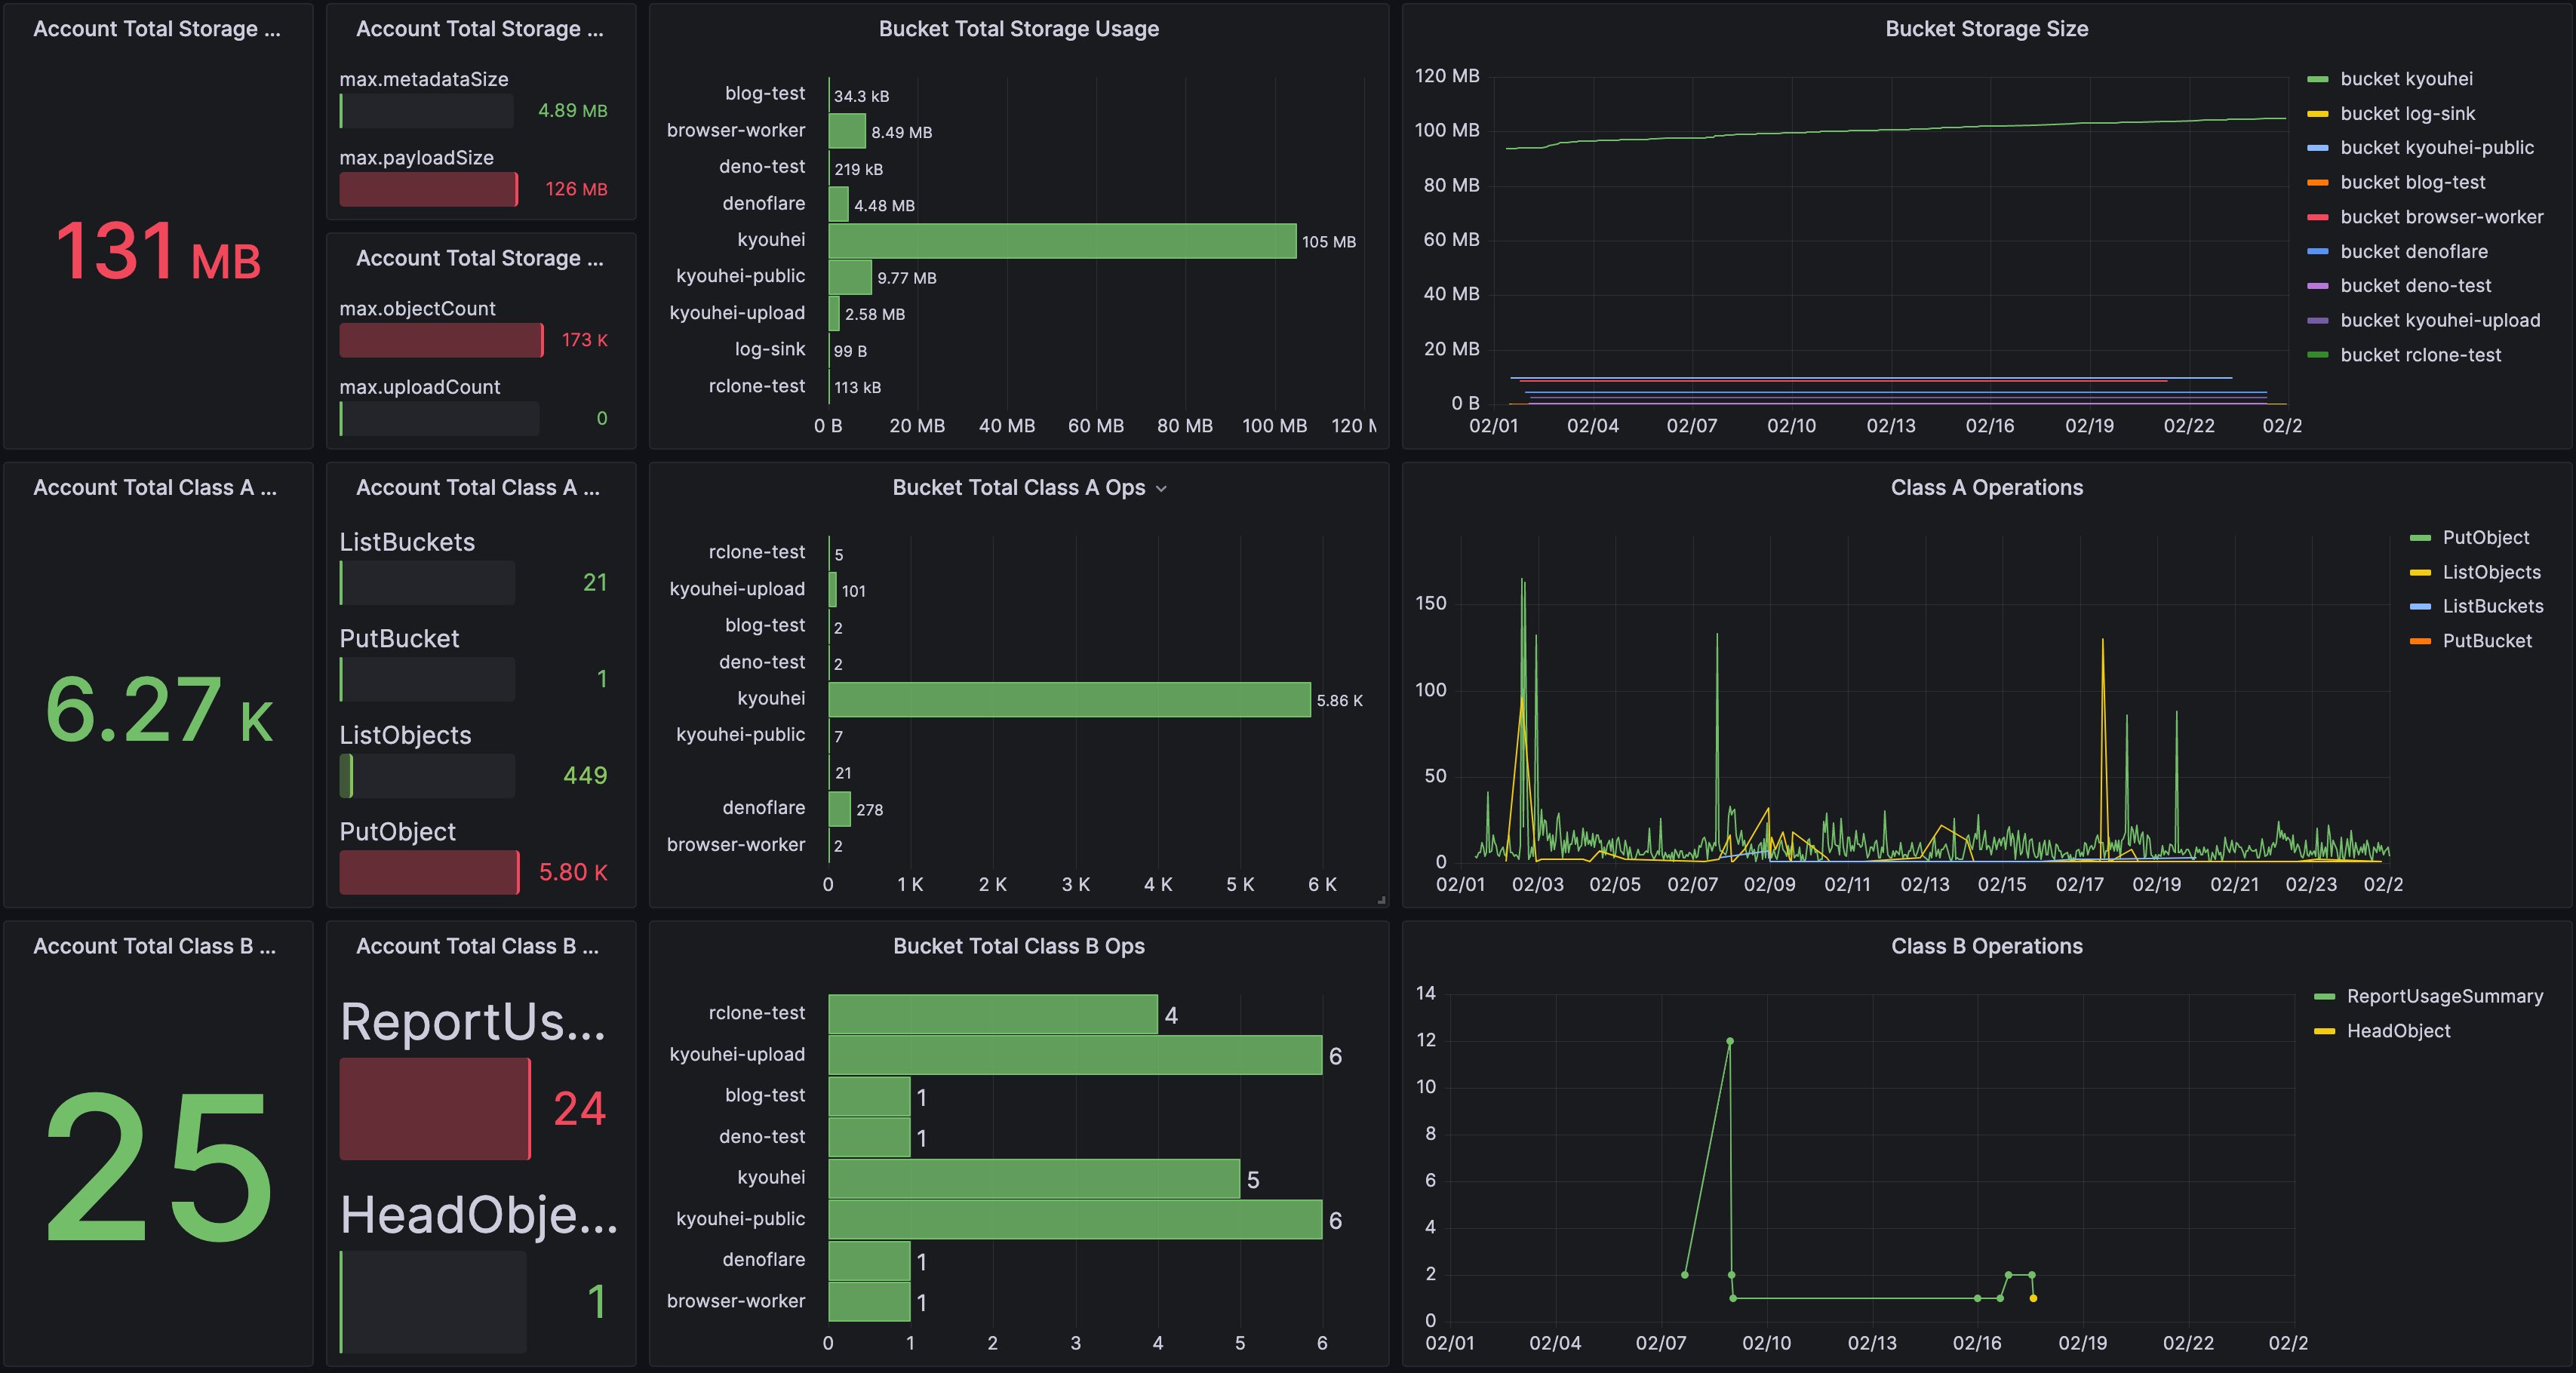Click the green swatch beside ReportUsageSummary legend
Viewport: 2576px width, 1373px height.
click(2324, 997)
